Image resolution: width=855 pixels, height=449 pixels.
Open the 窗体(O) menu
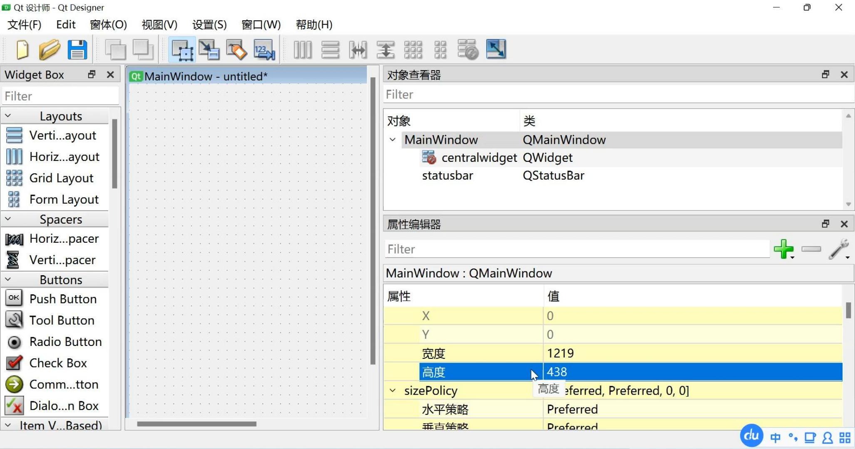pyautogui.click(x=108, y=25)
